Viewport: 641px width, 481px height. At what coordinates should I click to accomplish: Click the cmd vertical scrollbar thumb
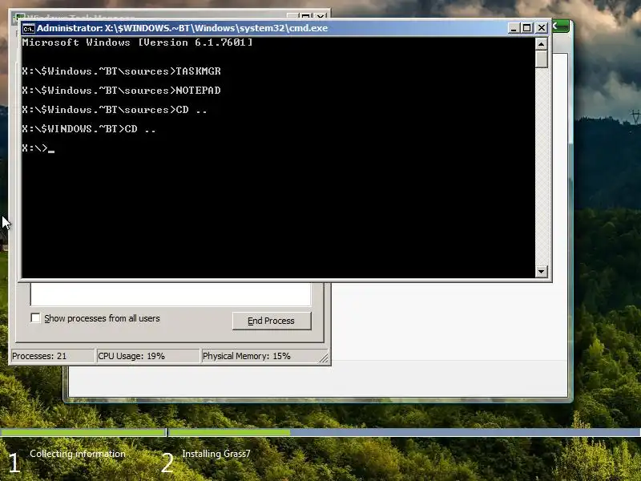coord(542,59)
